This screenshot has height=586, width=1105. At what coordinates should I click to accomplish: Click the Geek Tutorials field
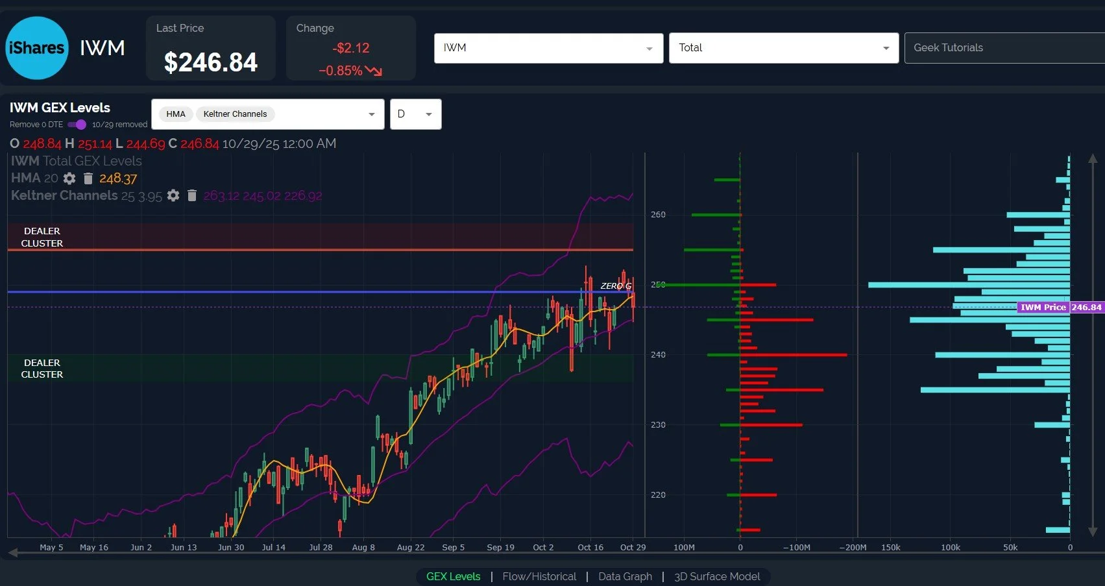click(1004, 48)
